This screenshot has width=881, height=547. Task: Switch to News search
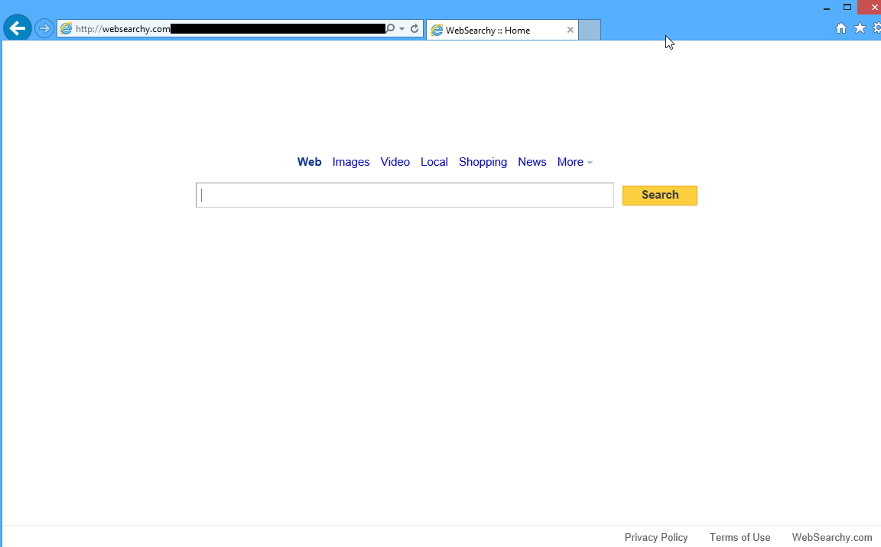tap(532, 162)
